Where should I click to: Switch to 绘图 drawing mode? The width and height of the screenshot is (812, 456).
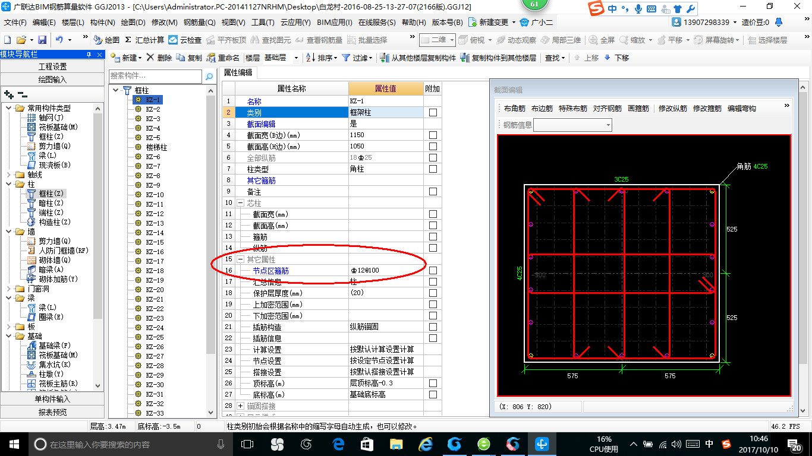point(106,40)
